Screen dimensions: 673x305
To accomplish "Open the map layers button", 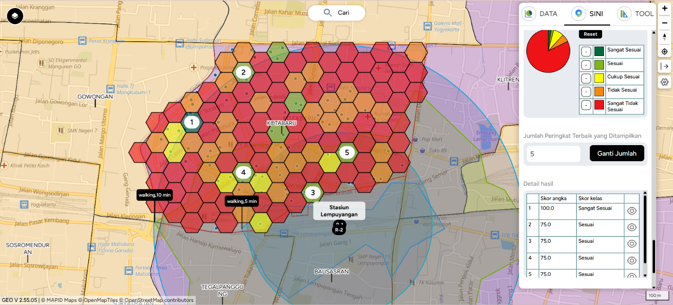I will pos(15,16).
